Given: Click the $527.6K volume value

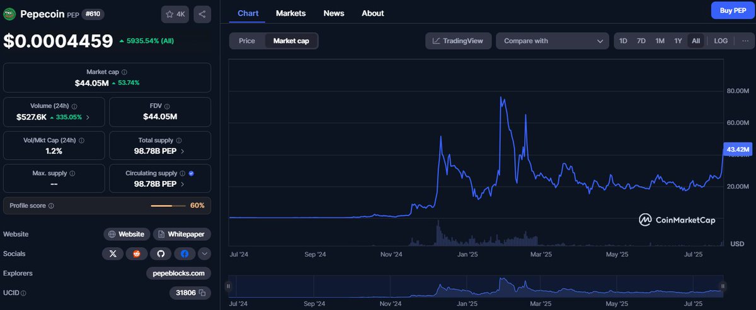Looking at the screenshot, I should click(x=31, y=117).
